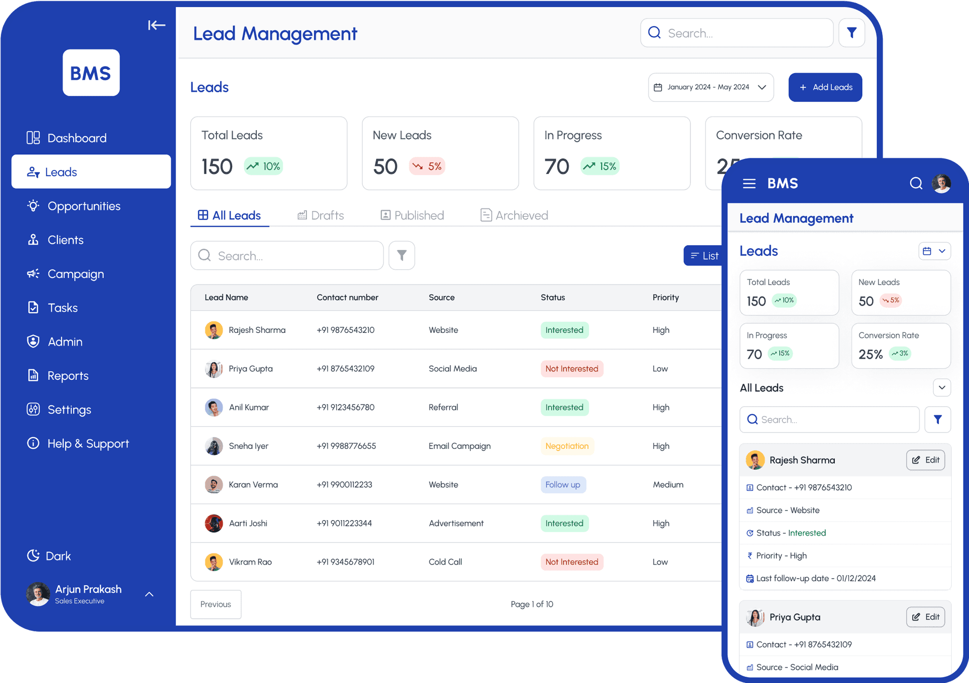Viewport: 969px width, 683px height.
Task: Switch to the List view toggle
Action: (x=704, y=256)
